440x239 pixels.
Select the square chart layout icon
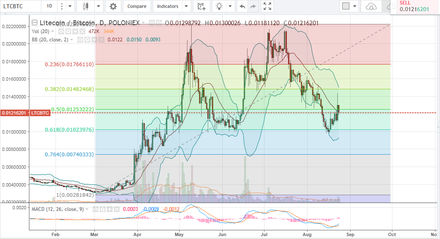click(346, 6)
